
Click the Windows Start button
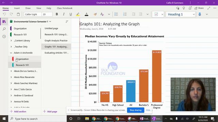[4, 119]
